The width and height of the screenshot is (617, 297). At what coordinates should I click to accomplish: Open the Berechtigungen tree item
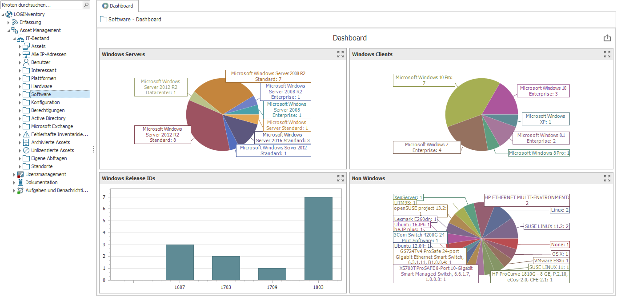(48, 110)
